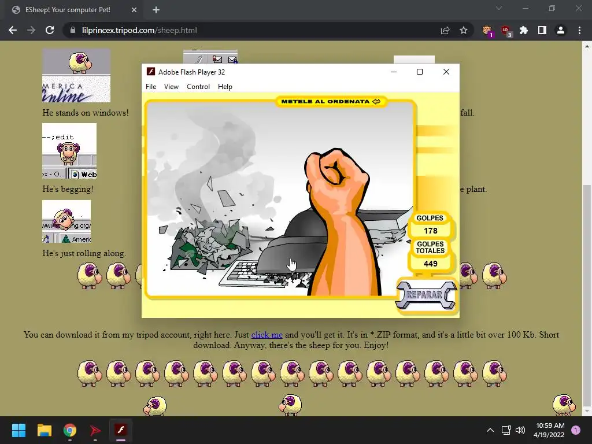The image size is (592, 444).
Task: Open the monkey extension icon
Action: point(487,30)
